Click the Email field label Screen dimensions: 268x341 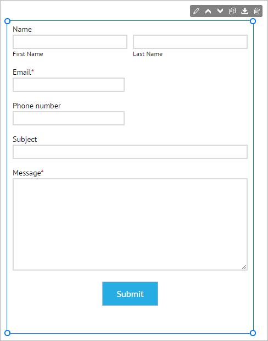pos(23,72)
